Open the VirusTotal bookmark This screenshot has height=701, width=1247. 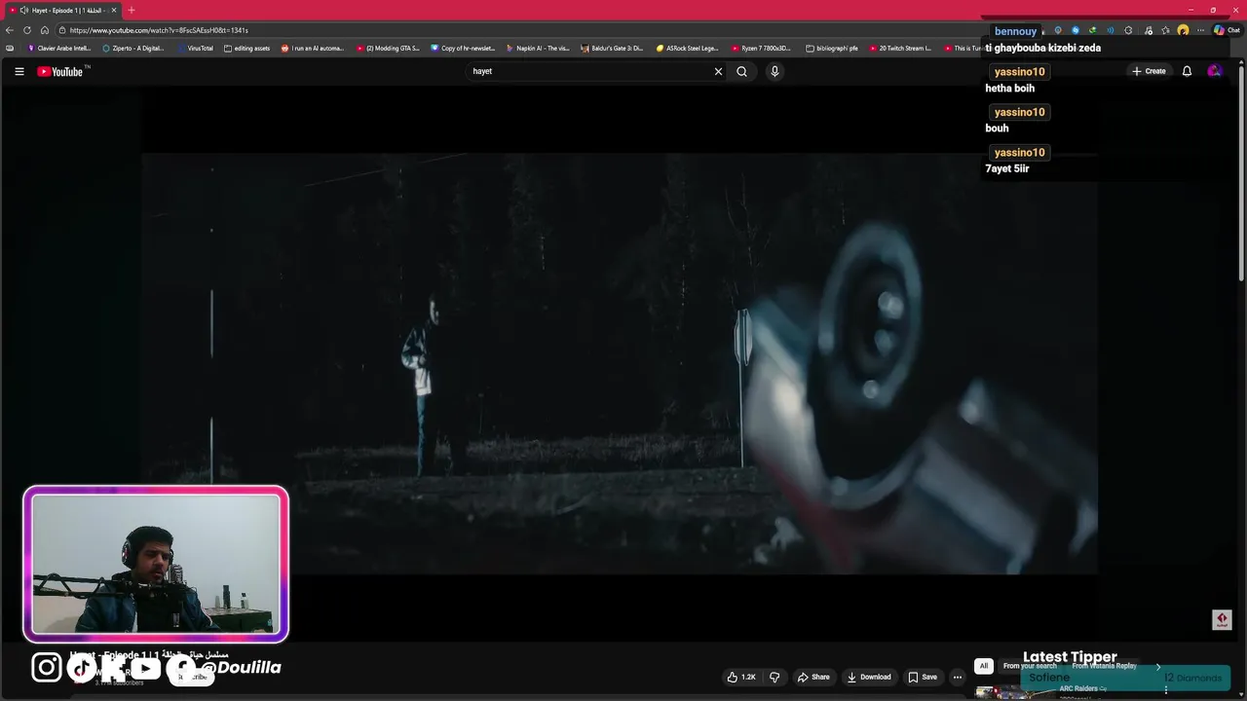(x=195, y=48)
